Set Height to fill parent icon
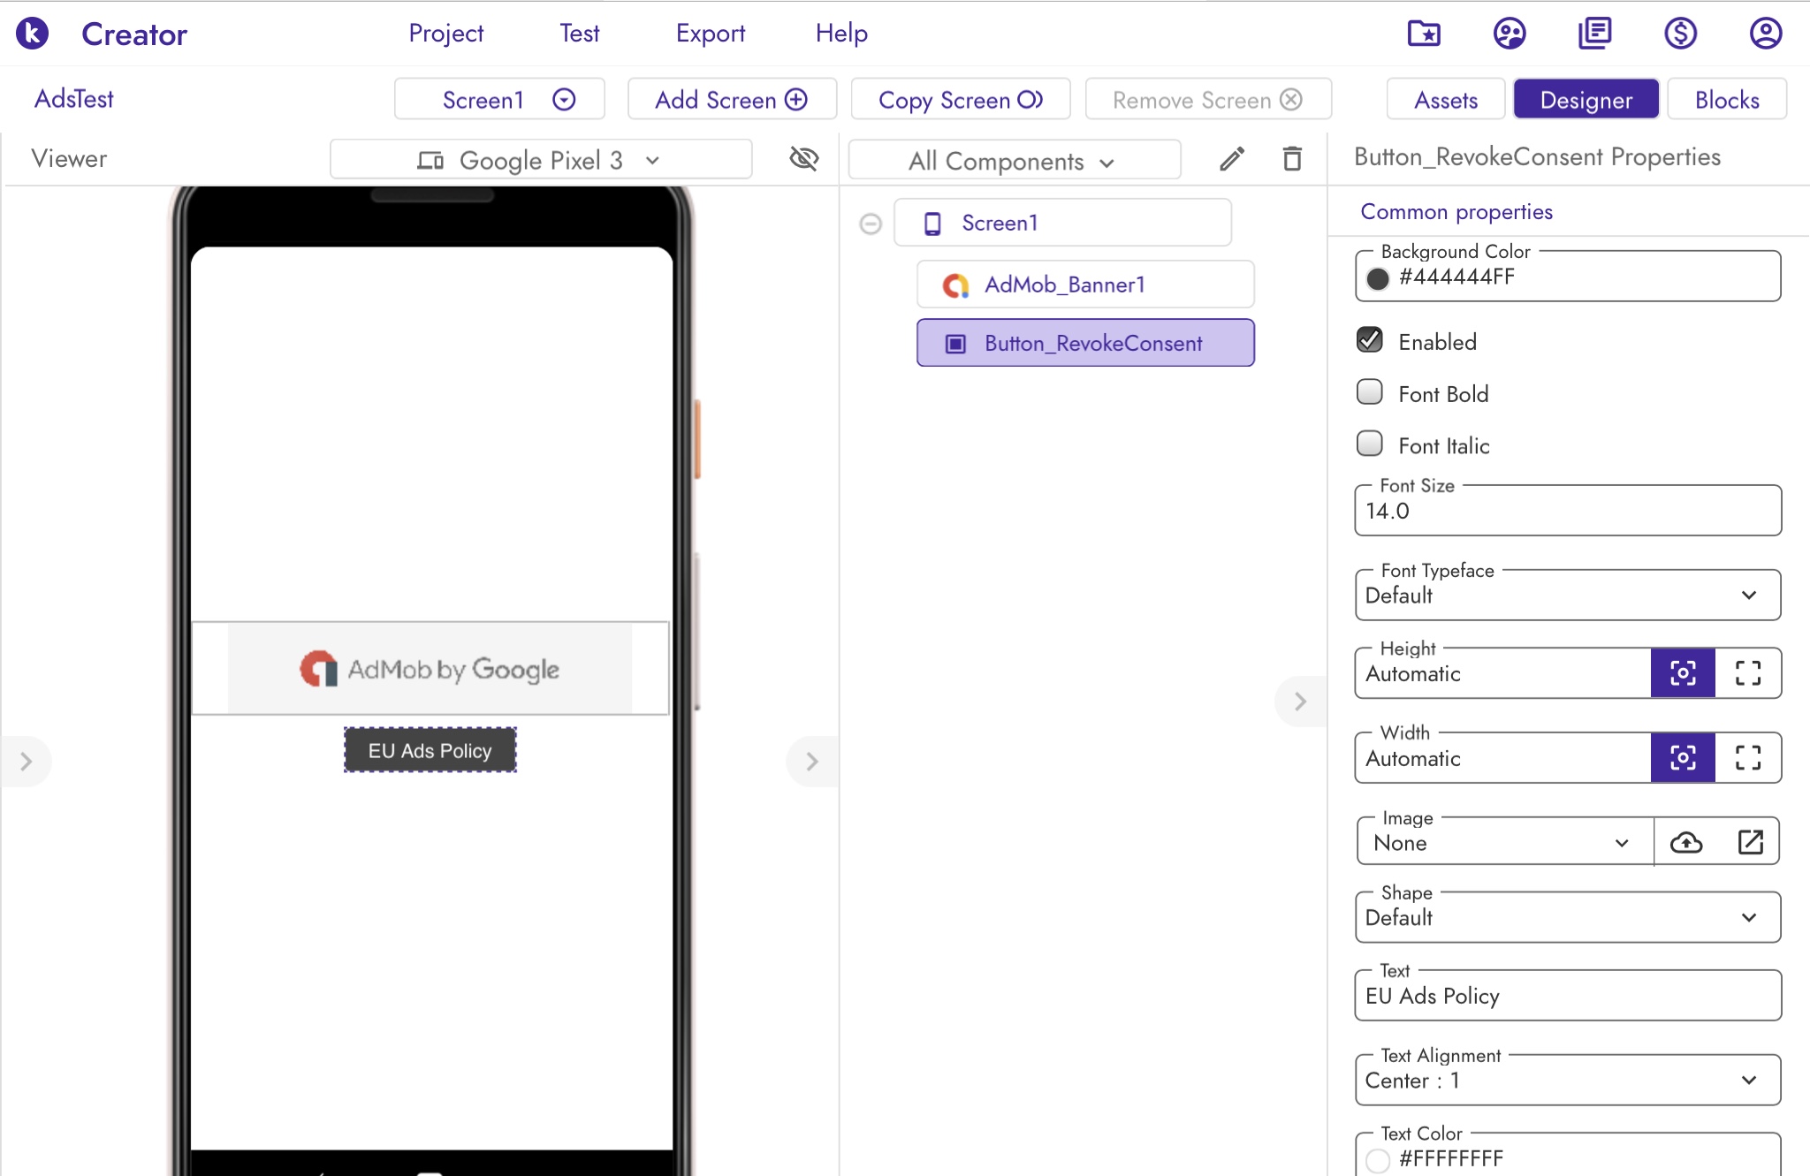The height and width of the screenshot is (1176, 1810). click(1747, 673)
